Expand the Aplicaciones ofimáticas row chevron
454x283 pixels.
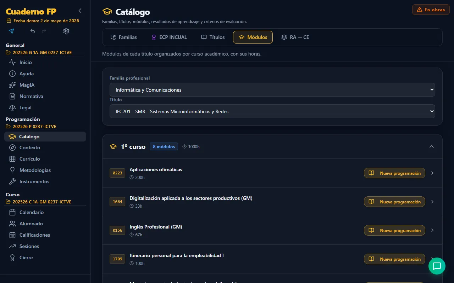click(432, 173)
